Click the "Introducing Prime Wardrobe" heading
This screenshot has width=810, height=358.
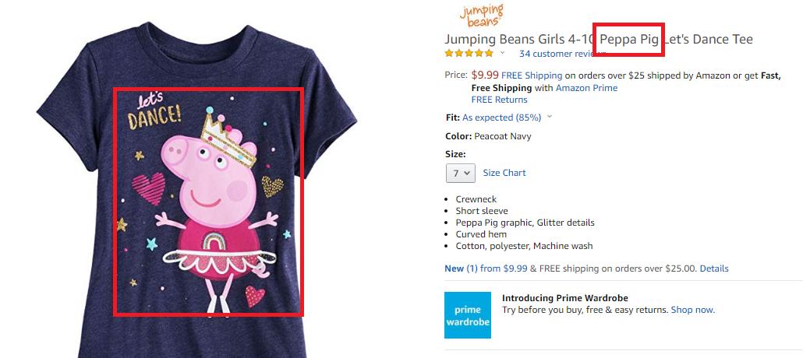(564, 298)
